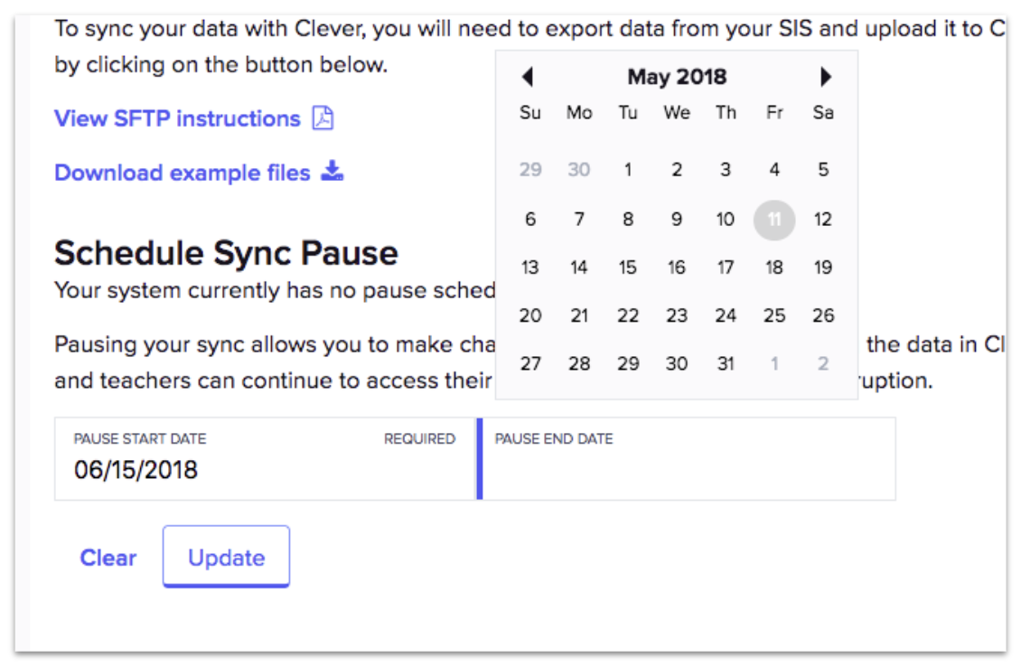Select May 15 on the calendar
The width and height of the screenshot is (1021, 667).
click(x=627, y=267)
